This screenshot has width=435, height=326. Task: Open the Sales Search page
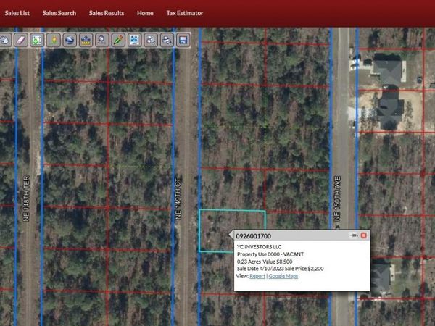[59, 13]
